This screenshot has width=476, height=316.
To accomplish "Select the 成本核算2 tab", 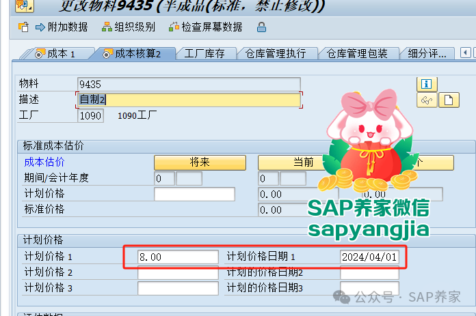I will 133,54.
